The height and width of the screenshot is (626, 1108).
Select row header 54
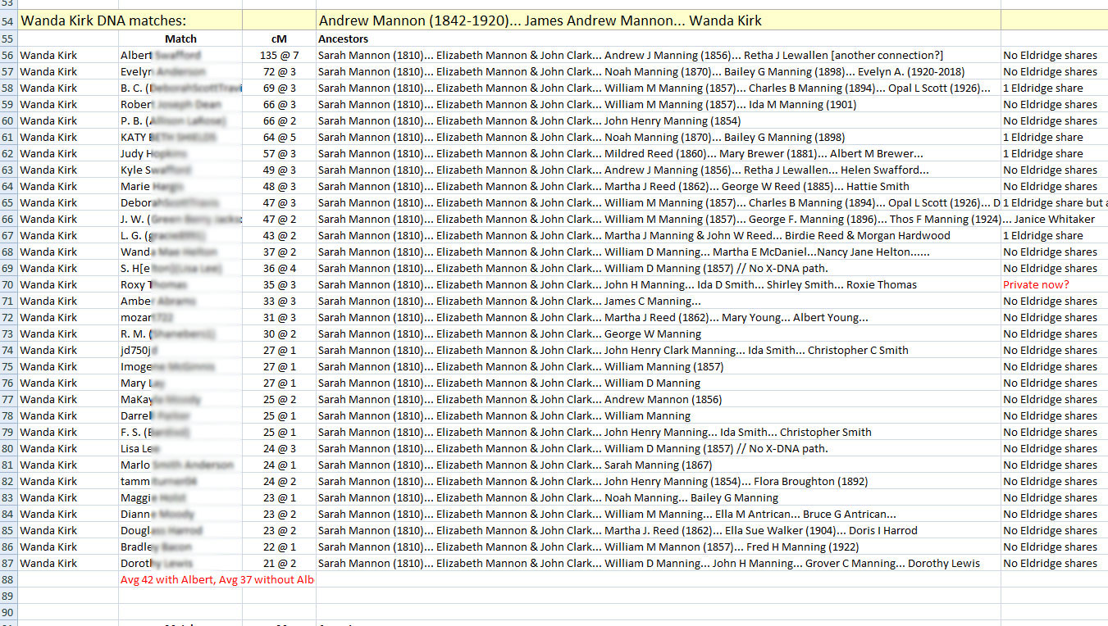[x=8, y=20]
